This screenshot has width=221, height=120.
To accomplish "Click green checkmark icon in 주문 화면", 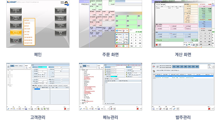I will (x=117, y=34).
